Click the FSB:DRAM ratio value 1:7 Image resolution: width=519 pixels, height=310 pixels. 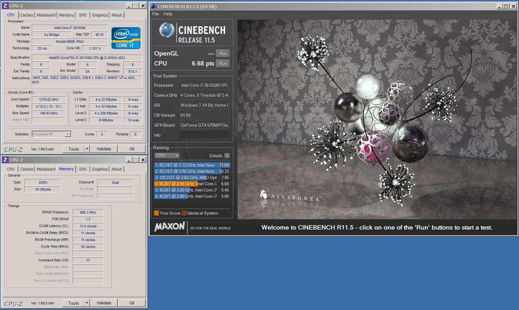88,219
